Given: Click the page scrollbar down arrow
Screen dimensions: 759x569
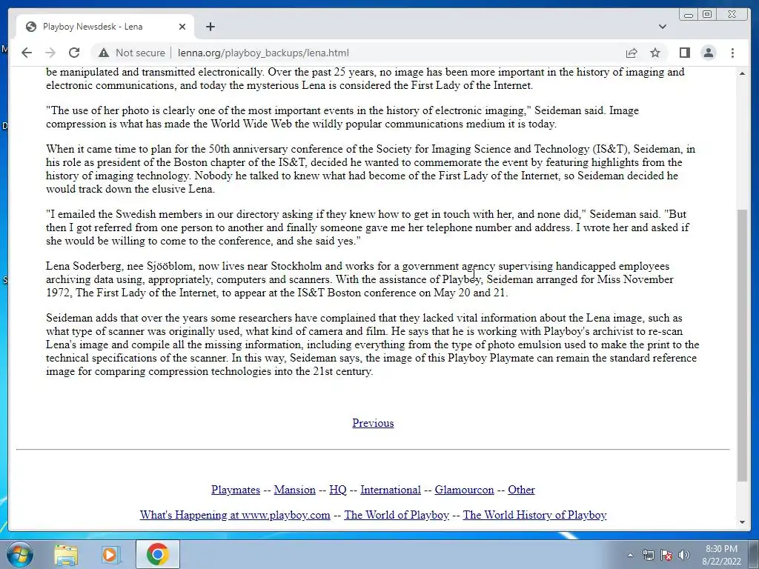Looking at the screenshot, I should [742, 522].
